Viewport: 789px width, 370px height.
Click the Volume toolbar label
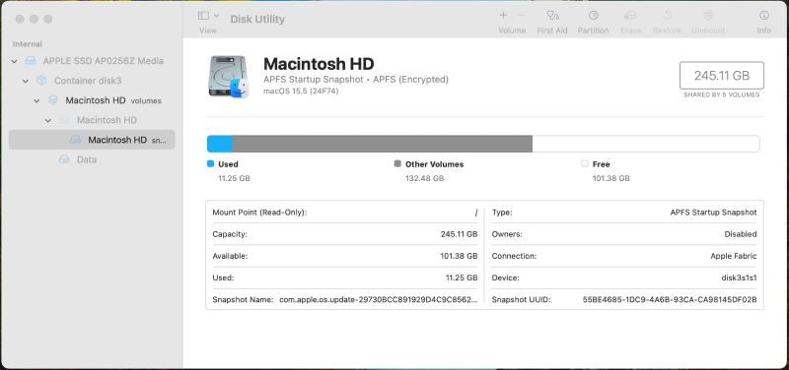pos(512,31)
